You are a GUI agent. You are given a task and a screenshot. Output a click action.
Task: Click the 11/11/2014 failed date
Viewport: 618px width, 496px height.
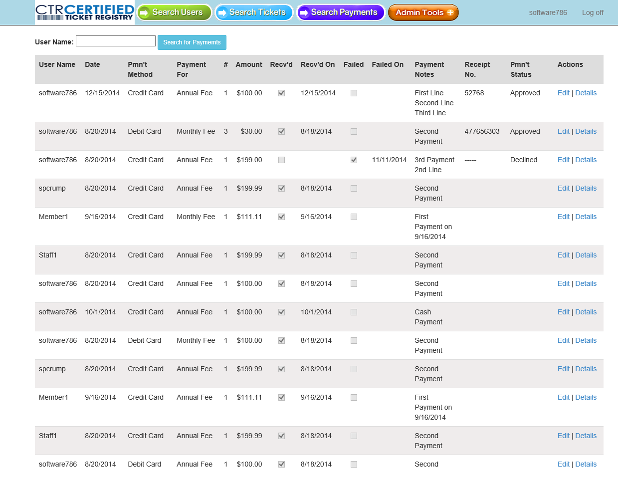pos(389,160)
